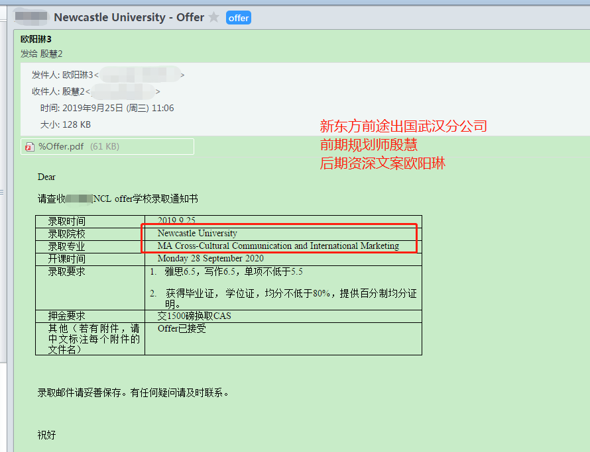Click the 其他（若有附件 label cell
This screenshot has height=452, width=590.
click(90, 339)
